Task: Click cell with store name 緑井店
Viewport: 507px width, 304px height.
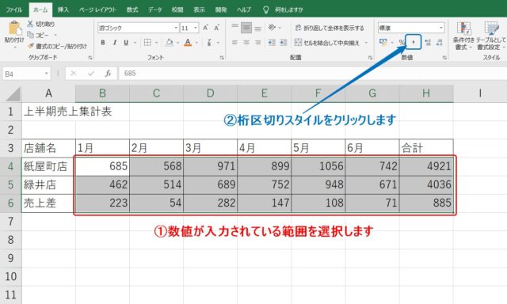Action: tap(48, 184)
